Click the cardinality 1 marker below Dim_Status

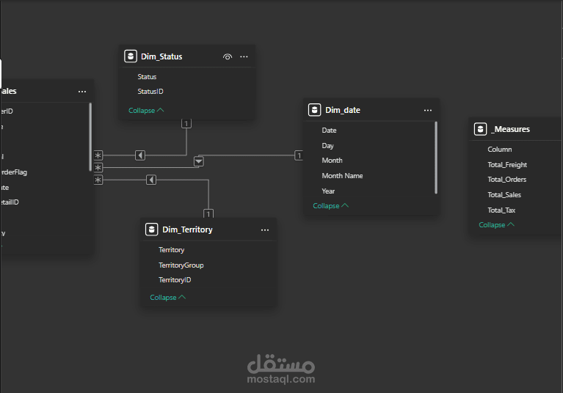point(186,124)
